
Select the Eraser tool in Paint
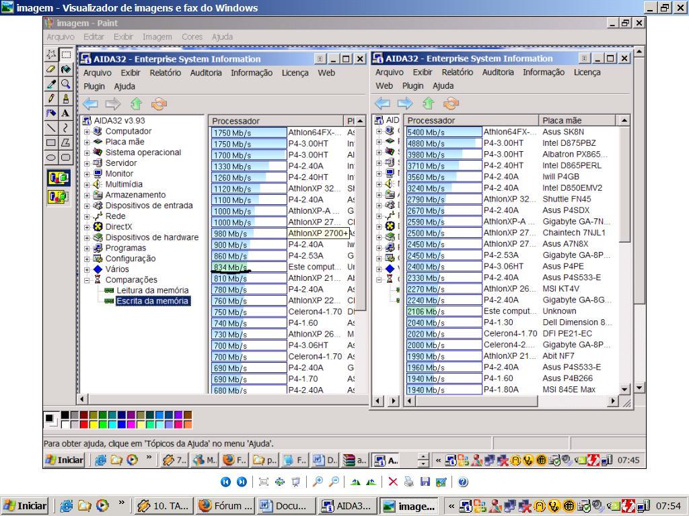coord(51,69)
